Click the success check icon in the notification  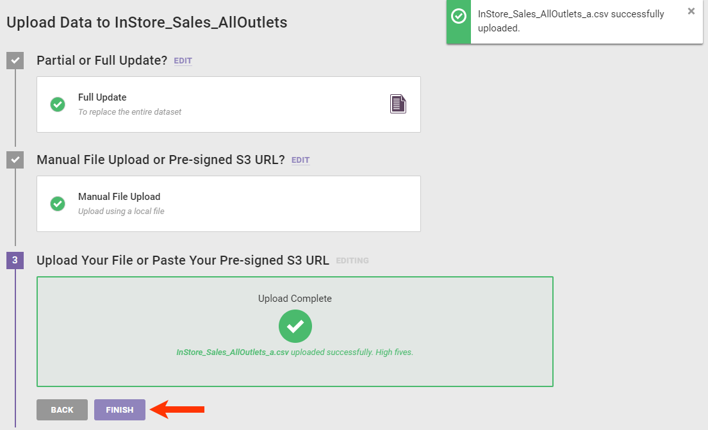[459, 16]
